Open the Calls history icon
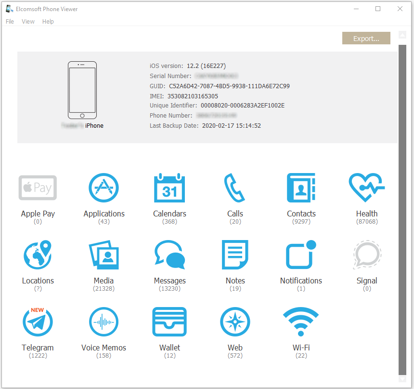Viewport: 414px width, 389px height. [235, 188]
